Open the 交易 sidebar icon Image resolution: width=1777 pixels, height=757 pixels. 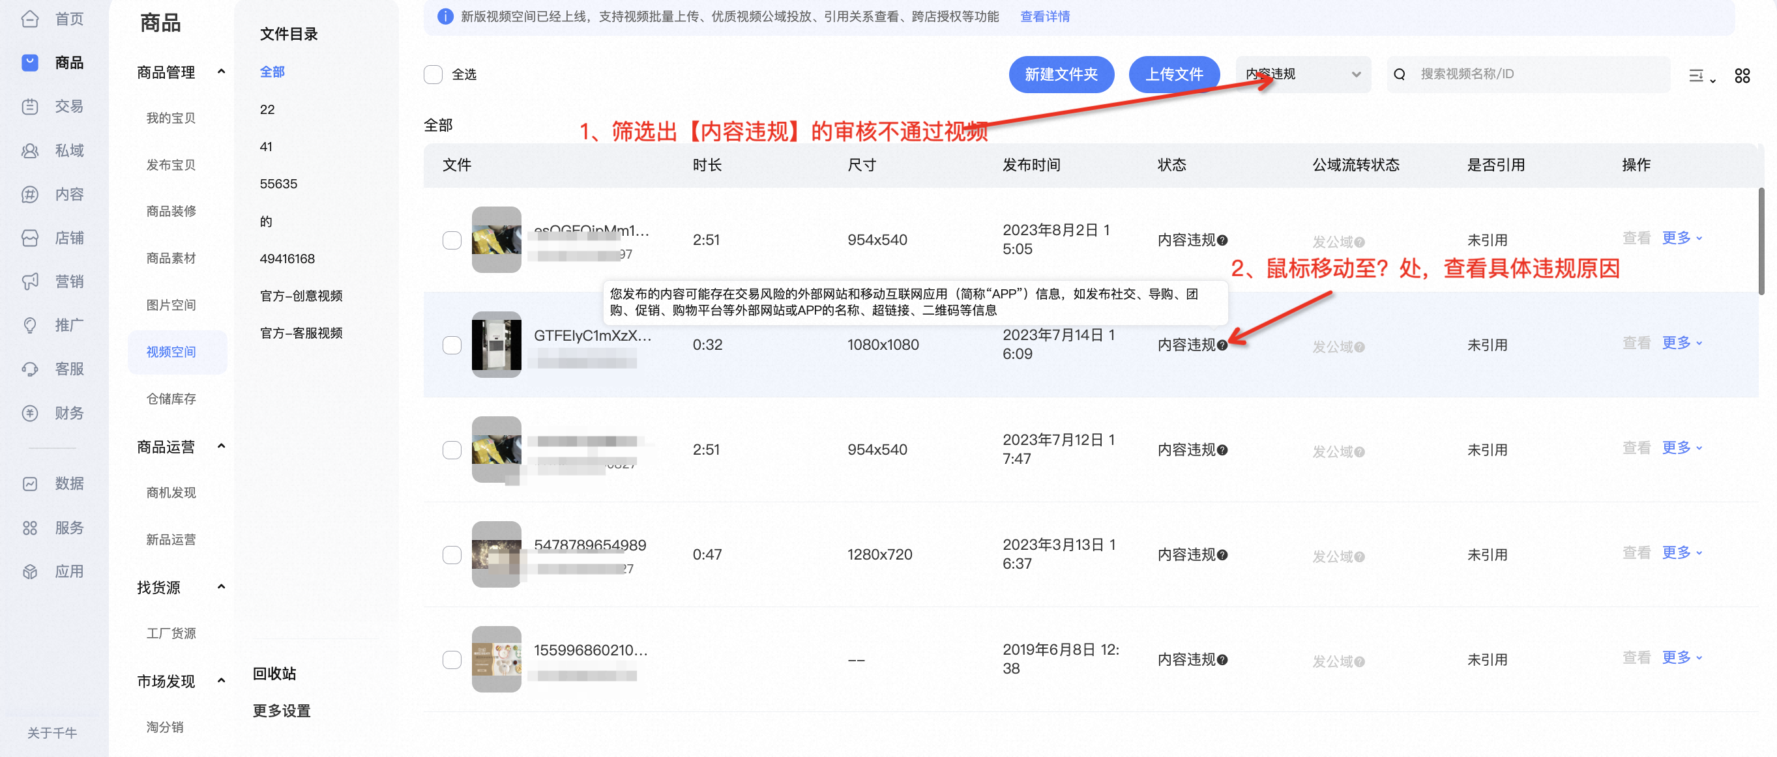30,106
